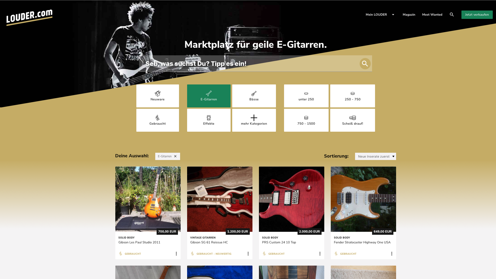This screenshot has width=496, height=279.
Task: Open the Magazin menu item
Action: [x=409, y=15]
